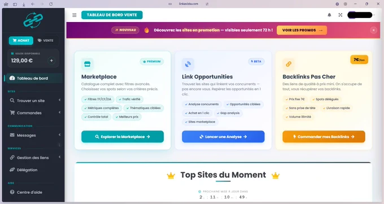Toggle fullscreen with the expand icon
This screenshot has width=384, height=204.
pos(341,15)
